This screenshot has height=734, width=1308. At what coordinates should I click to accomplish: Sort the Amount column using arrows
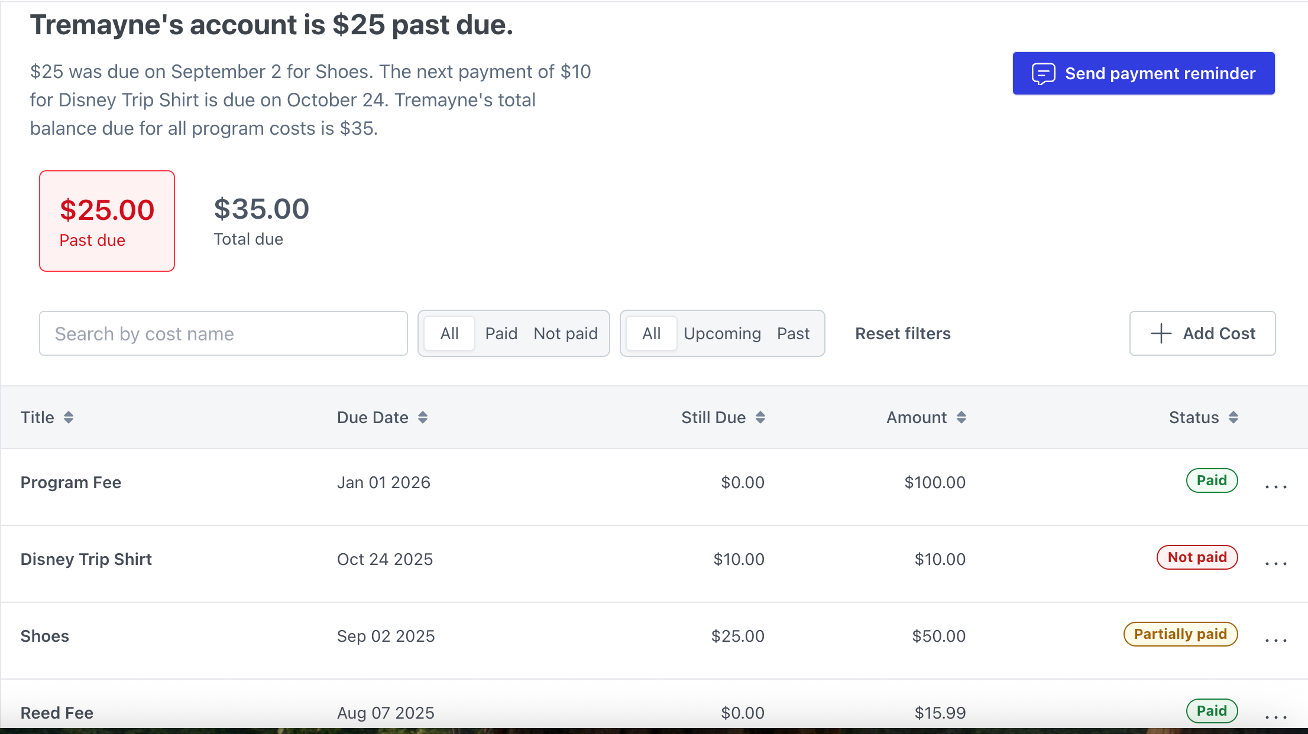click(961, 417)
